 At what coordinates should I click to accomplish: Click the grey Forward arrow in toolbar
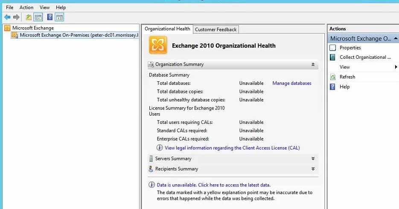(16, 17)
